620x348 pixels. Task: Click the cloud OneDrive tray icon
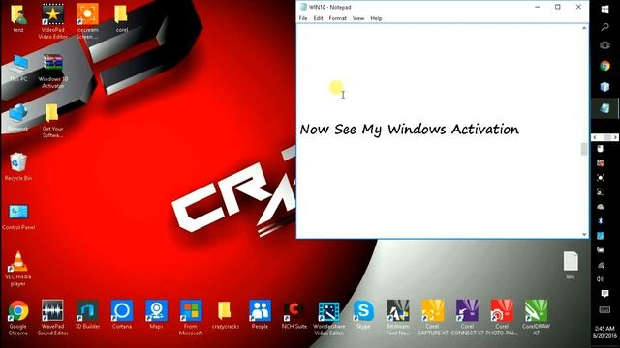(x=601, y=207)
